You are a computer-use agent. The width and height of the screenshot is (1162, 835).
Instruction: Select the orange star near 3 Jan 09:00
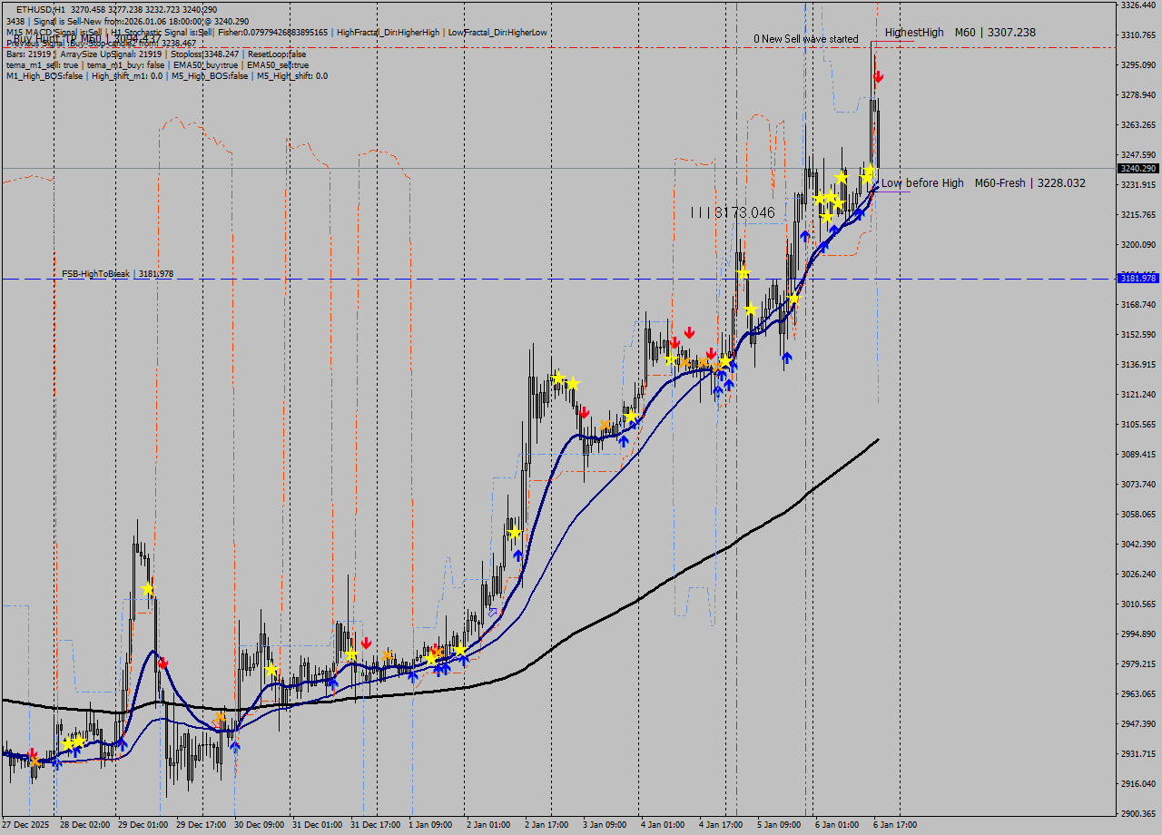(605, 425)
